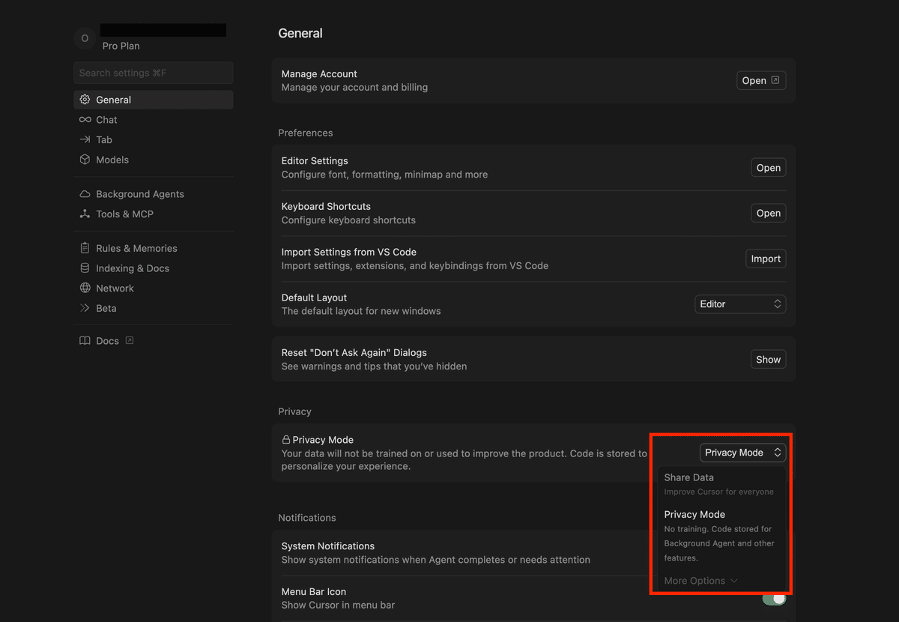Click the Chat infinity icon
This screenshot has width=899, height=622.
coord(85,120)
